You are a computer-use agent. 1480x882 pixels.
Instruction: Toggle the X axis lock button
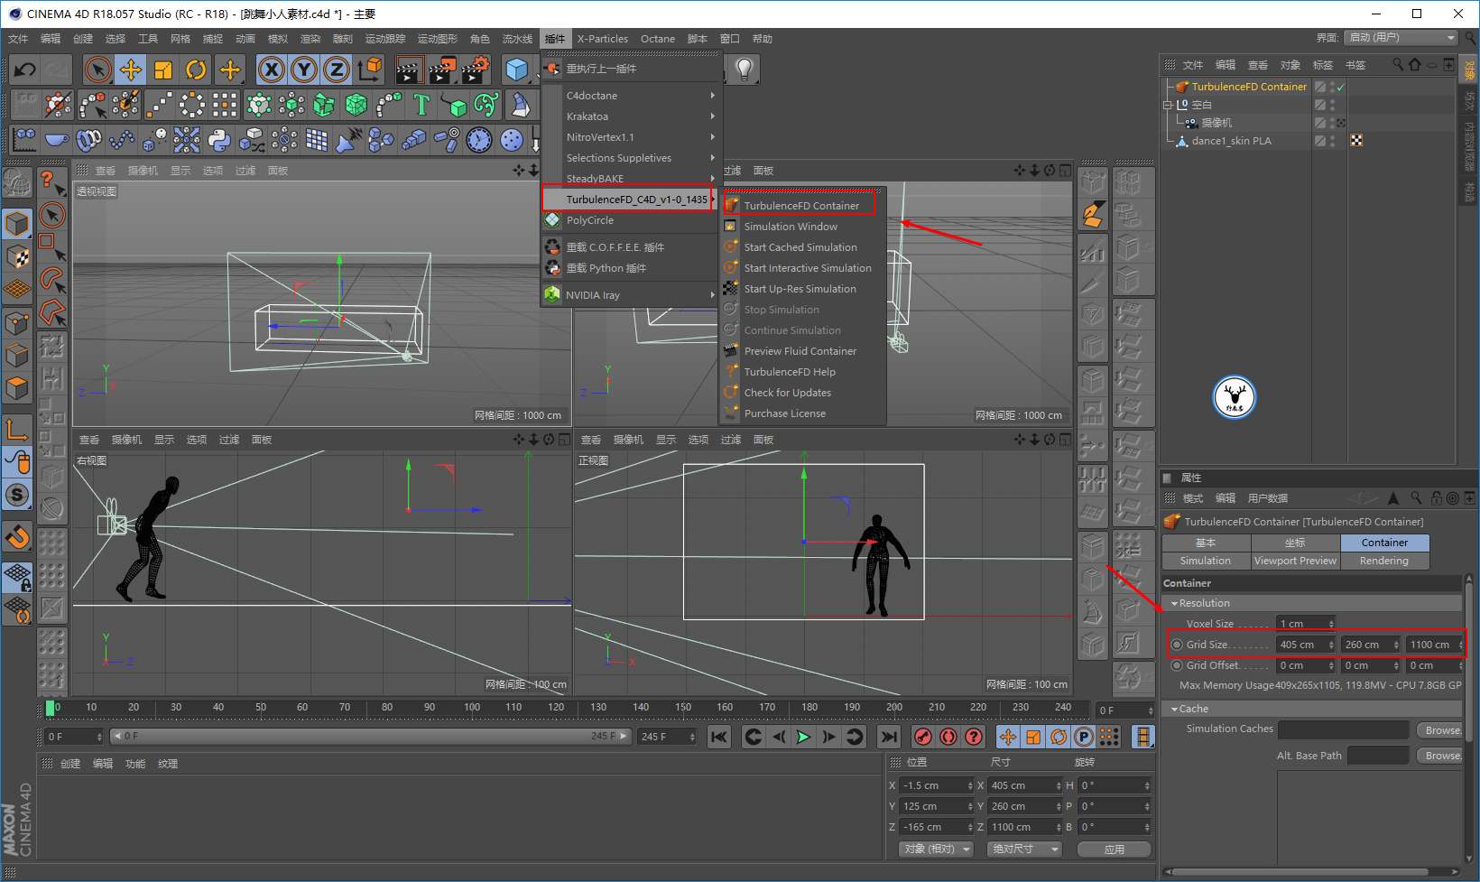[272, 70]
